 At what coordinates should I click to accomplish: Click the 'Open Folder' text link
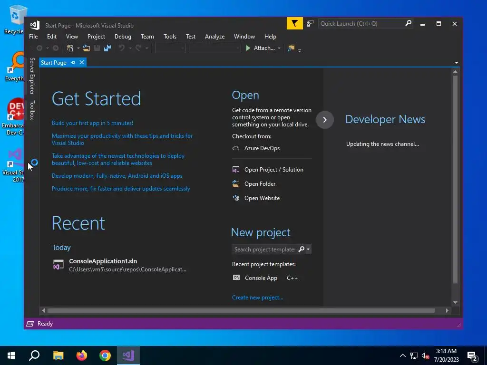[x=260, y=184]
